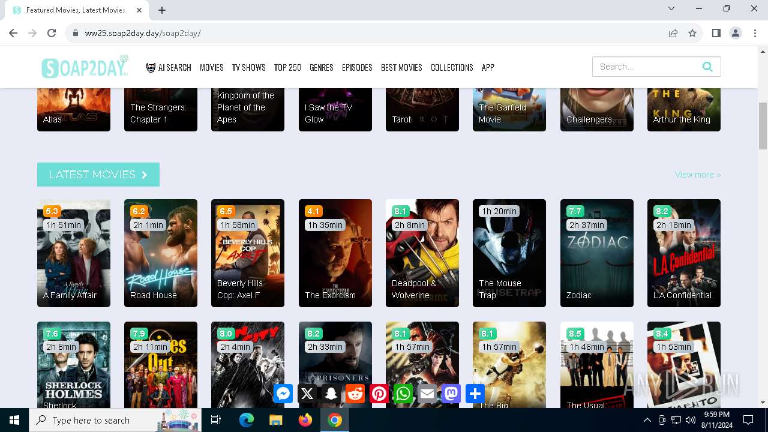Open L.A. Confidential poster
Screen dimensions: 768x432
point(684,253)
